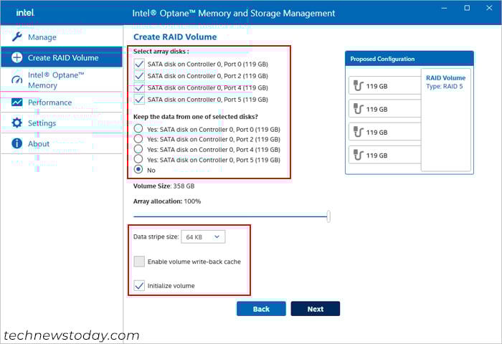Uncheck SATA disk on Controller 0, Port 2
502x344 pixels.
(139, 76)
